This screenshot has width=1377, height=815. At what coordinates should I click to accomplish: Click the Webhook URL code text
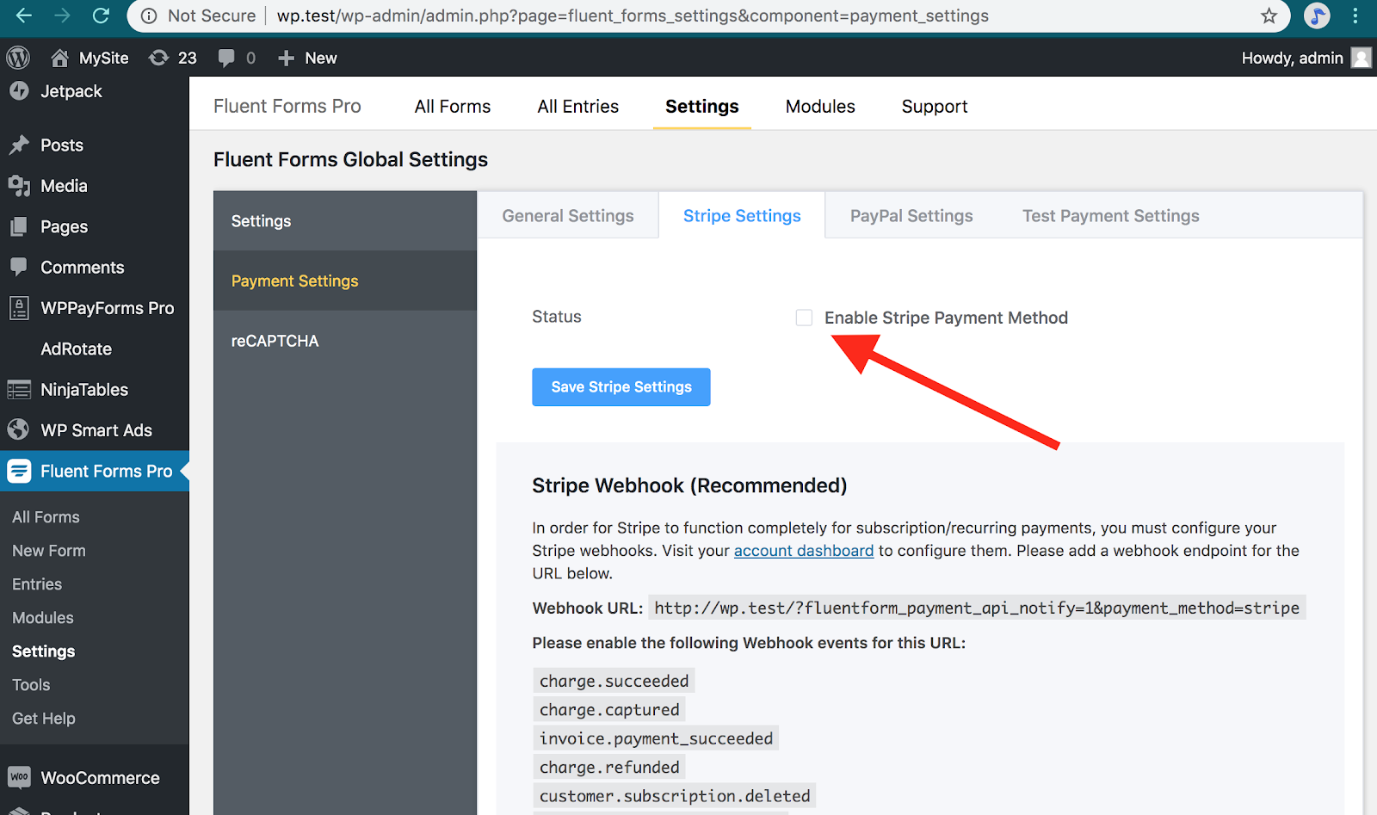977,608
